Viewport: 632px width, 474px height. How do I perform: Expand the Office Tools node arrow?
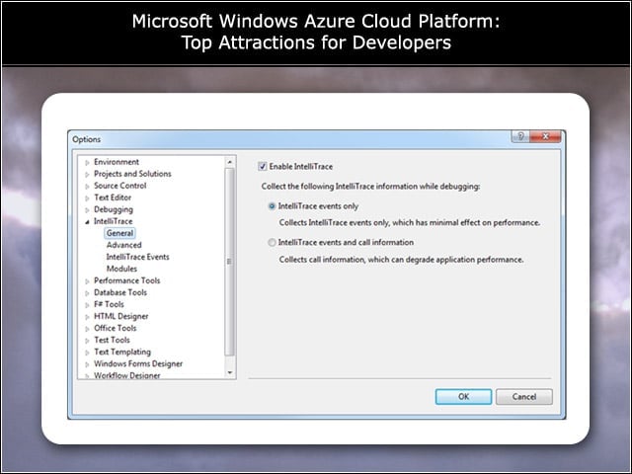point(87,329)
